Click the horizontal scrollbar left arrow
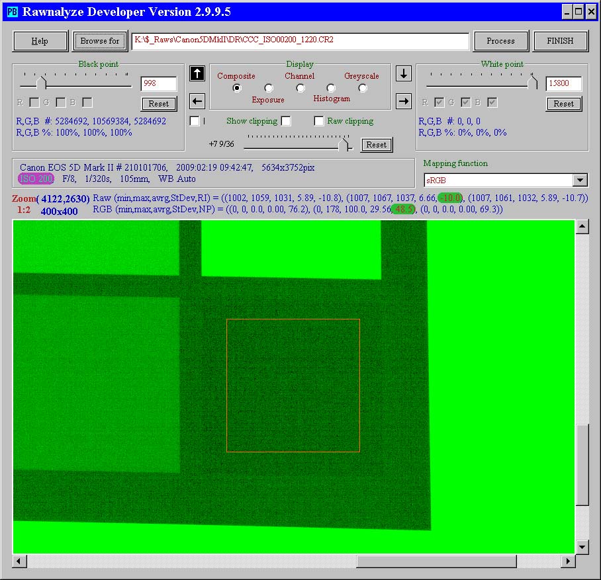The image size is (601, 580). click(x=20, y=561)
